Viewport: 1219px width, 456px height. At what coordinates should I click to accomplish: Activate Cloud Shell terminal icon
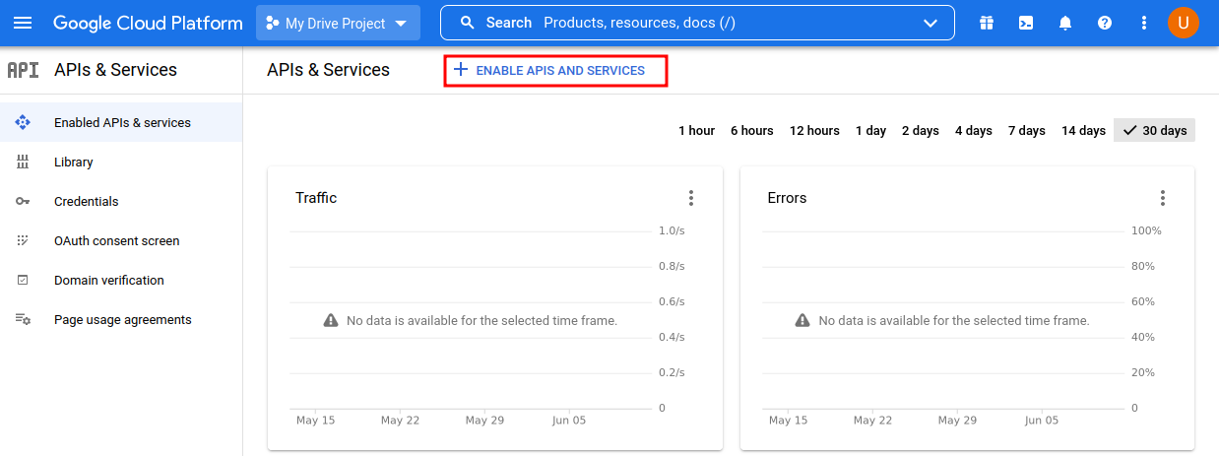tap(1026, 23)
